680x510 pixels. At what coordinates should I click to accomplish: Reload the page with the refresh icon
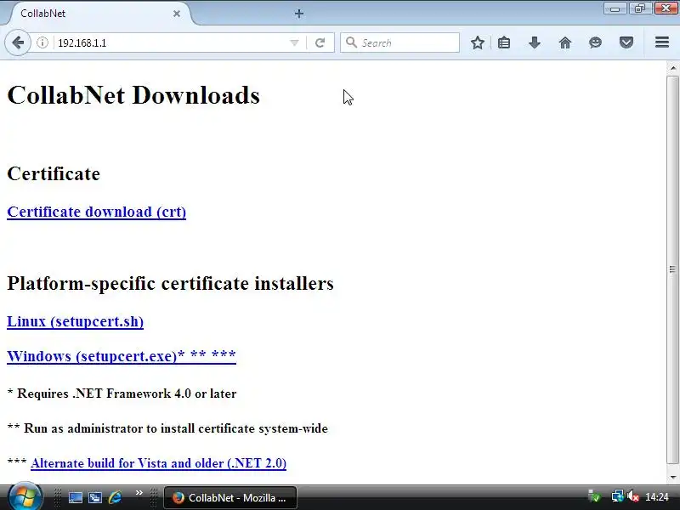click(x=320, y=42)
